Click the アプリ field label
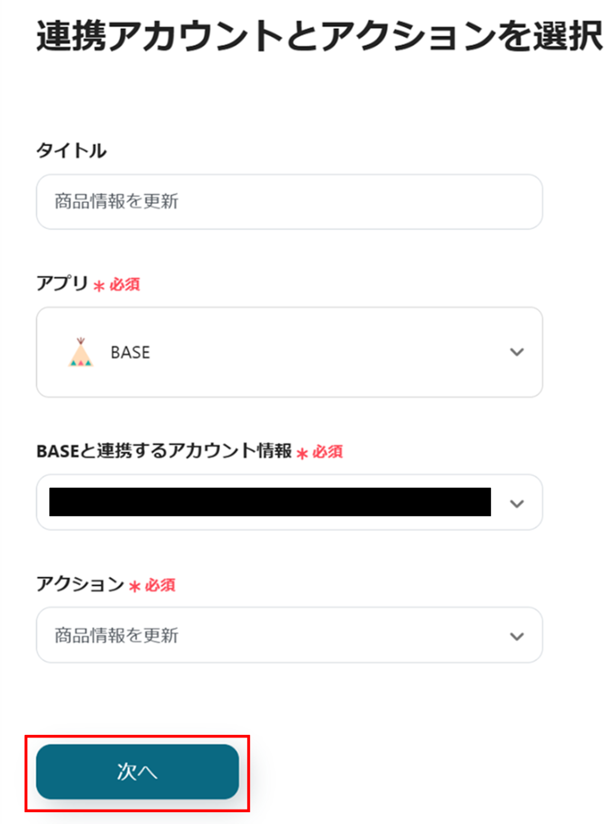This screenshot has width=616, height=824. coord(62,283)
